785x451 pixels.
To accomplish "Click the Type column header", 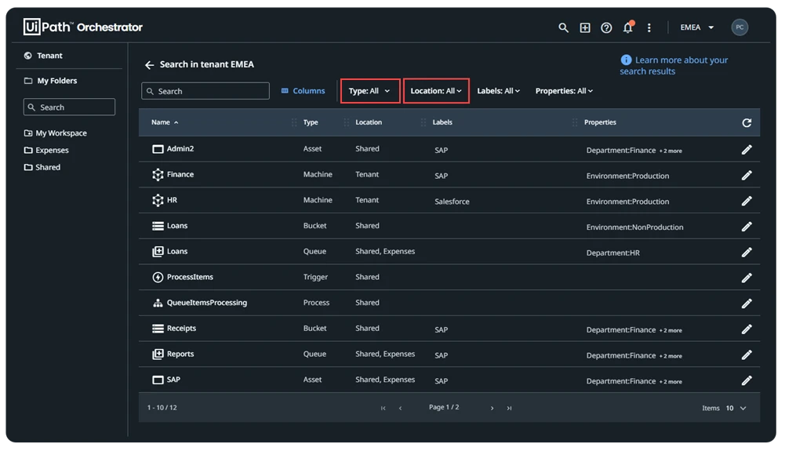I will [311, 122].
